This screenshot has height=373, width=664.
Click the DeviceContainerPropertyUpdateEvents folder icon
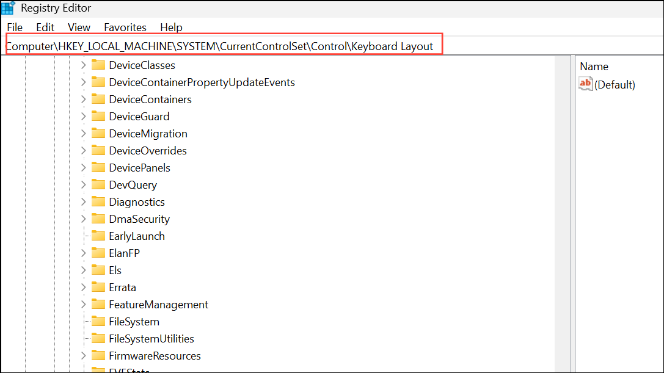pos(98,82)
